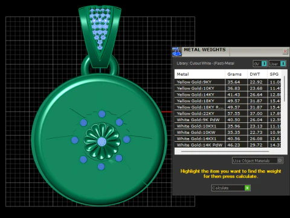Select the Yellow Gold:9KY row
The height and width of the screenshot is (218, 290).
[x=228, y=82]
